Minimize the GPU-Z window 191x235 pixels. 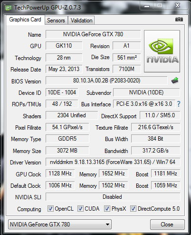tap(147, 6)
